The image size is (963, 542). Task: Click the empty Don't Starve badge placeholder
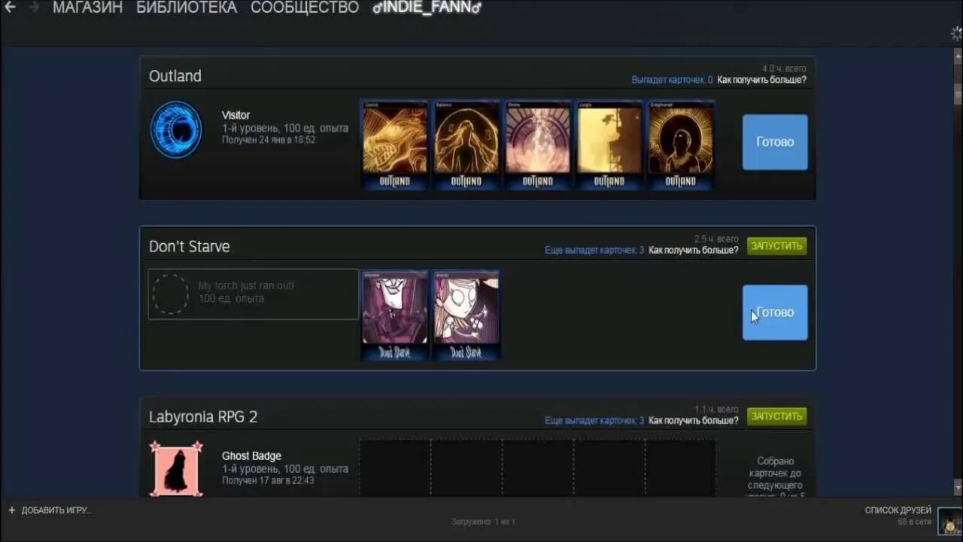pos(171,294)
